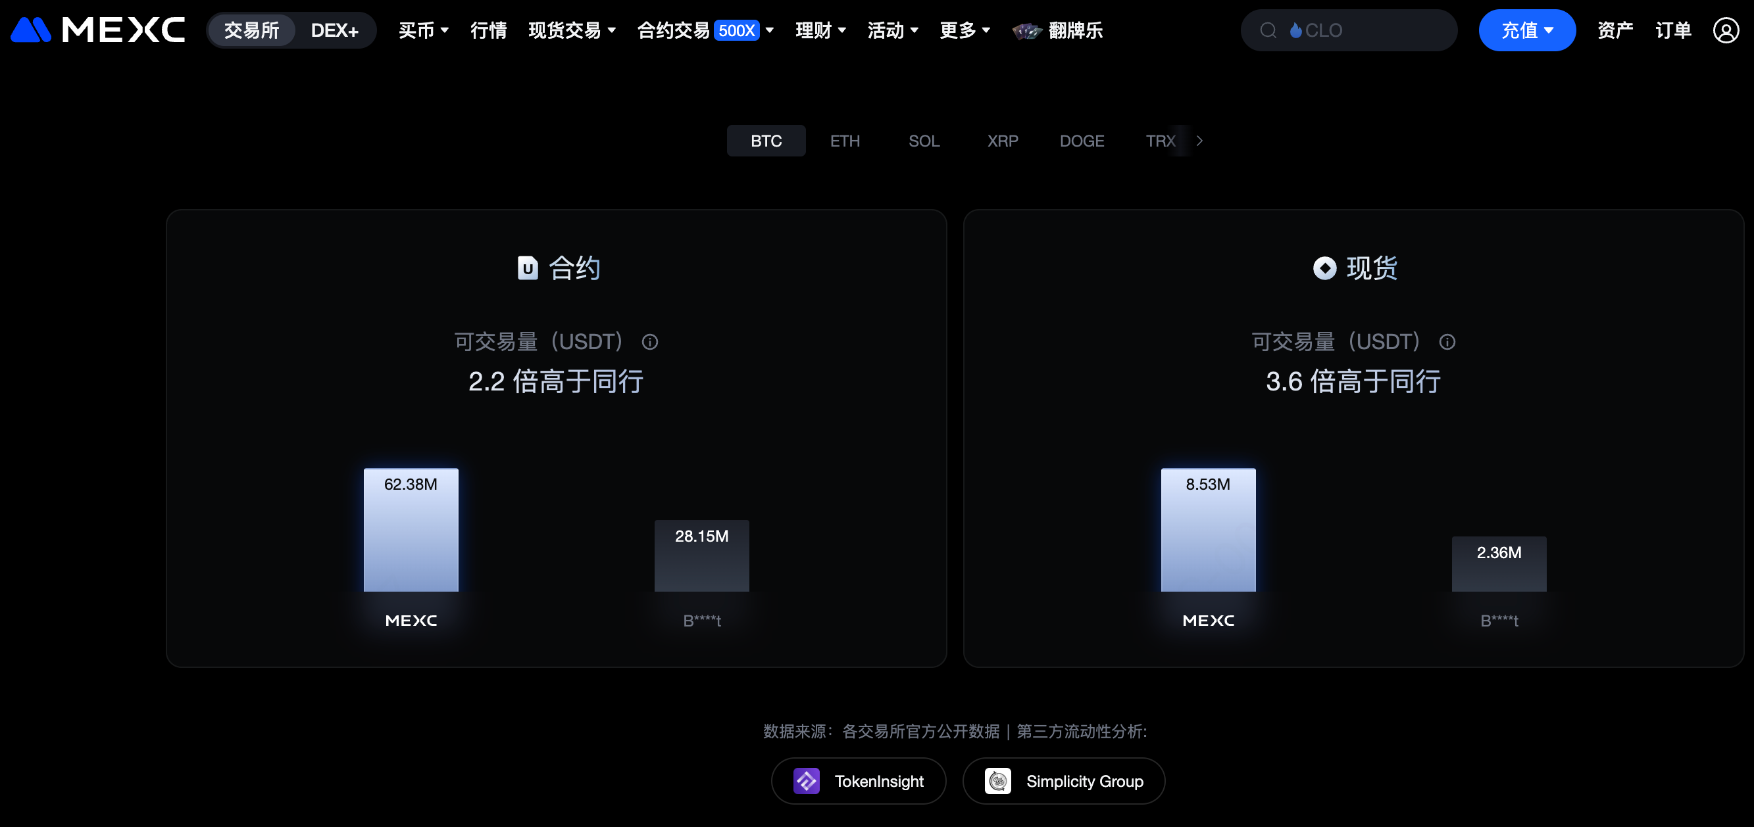Switch to the 交易所 exchange mode
The image size is (1754, 827).
251,31
